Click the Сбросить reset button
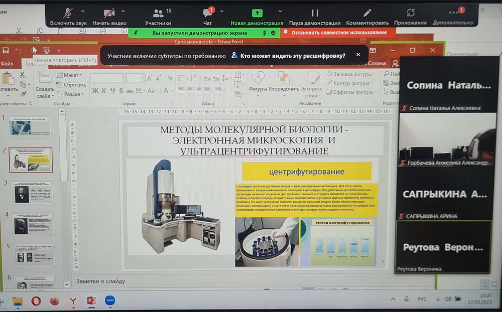 pos(72,85)
